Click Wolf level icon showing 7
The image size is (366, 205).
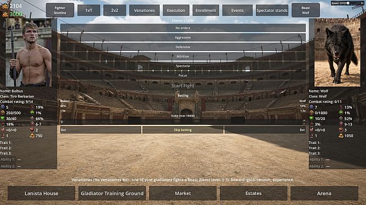click(x=311, y=107)
